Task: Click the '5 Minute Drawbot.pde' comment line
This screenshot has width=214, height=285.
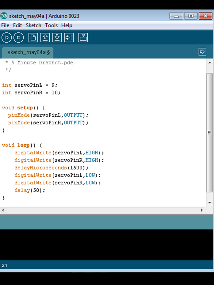Action: [x=39, y=63]
